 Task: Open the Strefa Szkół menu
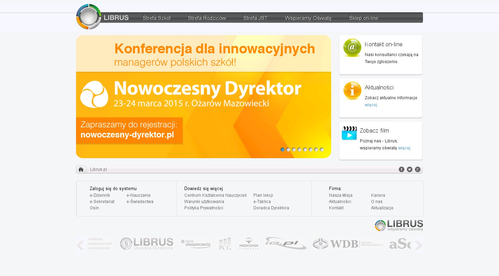(156, 18)
